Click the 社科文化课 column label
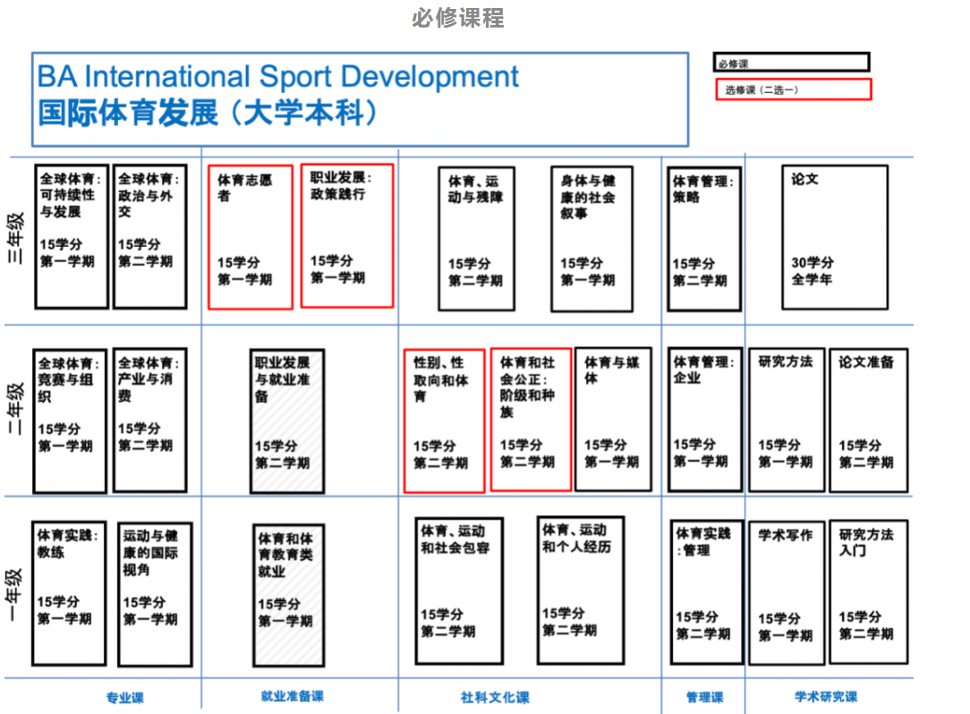970x714 pixels. (x=495, y=698)
